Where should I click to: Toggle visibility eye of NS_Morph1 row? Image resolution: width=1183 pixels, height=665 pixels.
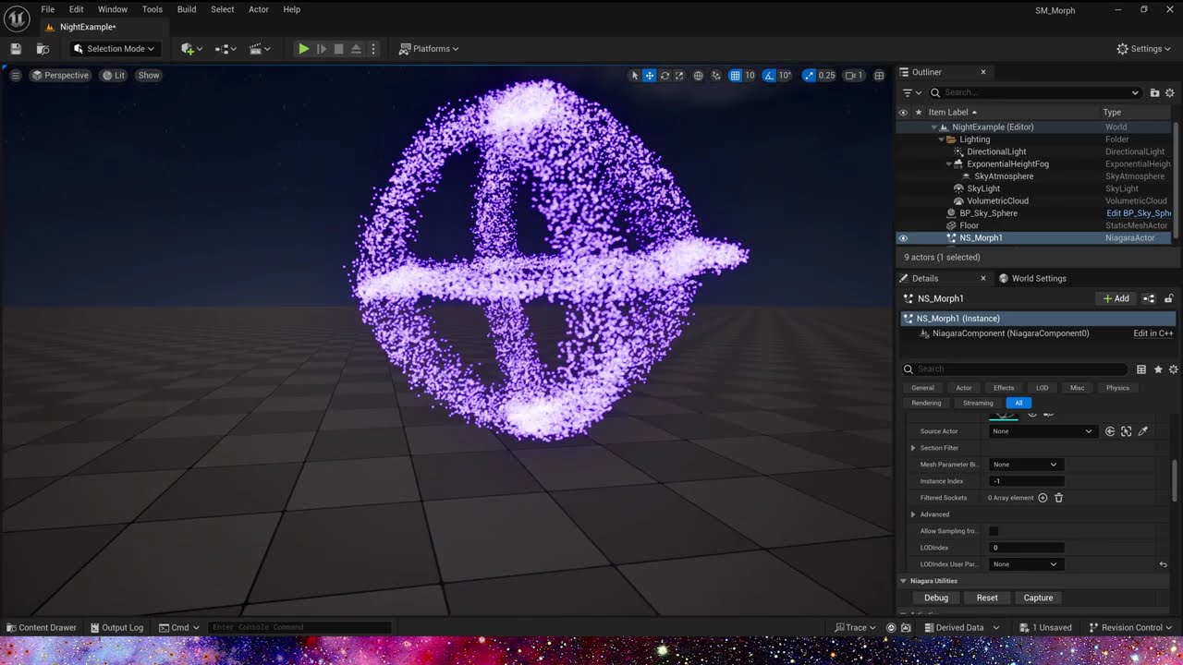coord(903,238)
